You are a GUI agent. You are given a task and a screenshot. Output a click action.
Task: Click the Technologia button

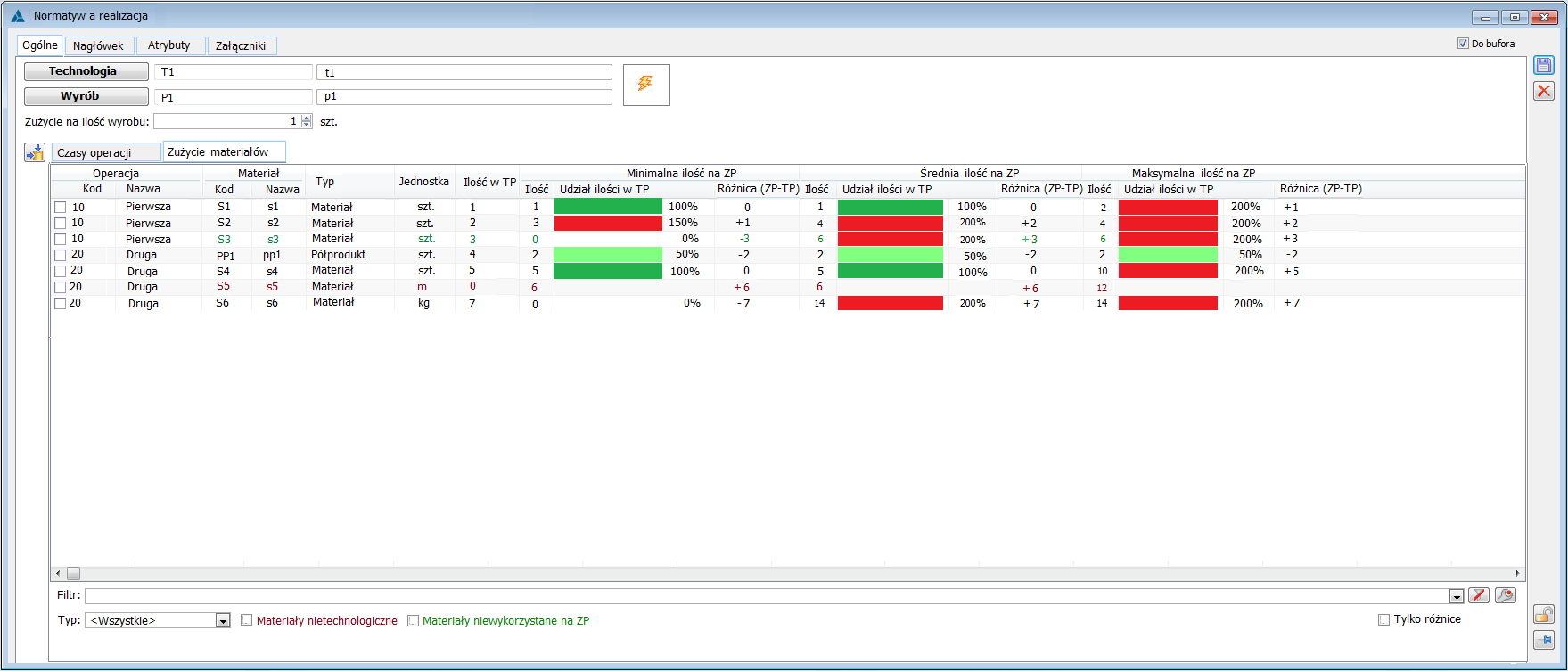[x=86, y=71]
